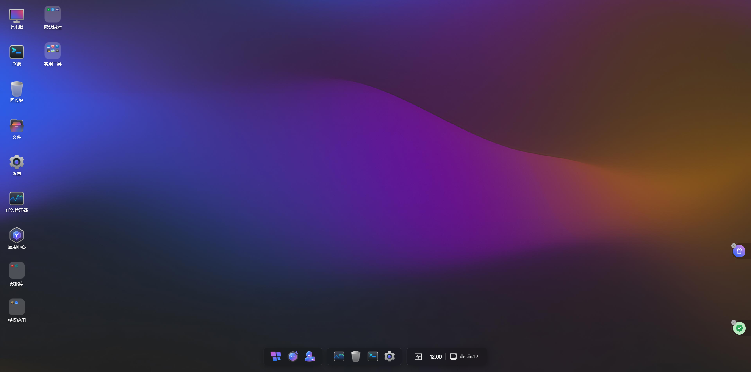This screenshot has height=372, width=751.
Task: Click the window grid icon in dock
Action: pos(276,356)
